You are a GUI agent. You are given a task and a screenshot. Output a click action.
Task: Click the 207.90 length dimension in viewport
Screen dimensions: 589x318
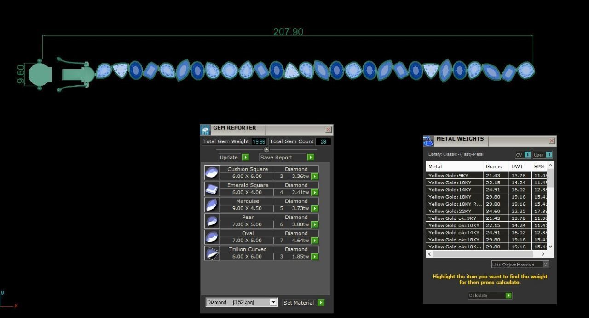(x=288, y=32)
